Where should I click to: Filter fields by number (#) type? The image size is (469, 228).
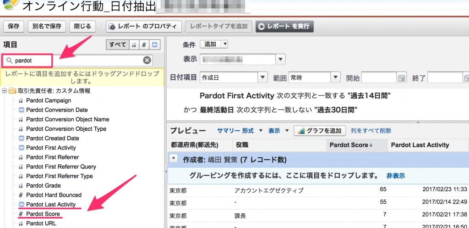tap(144, 45)
